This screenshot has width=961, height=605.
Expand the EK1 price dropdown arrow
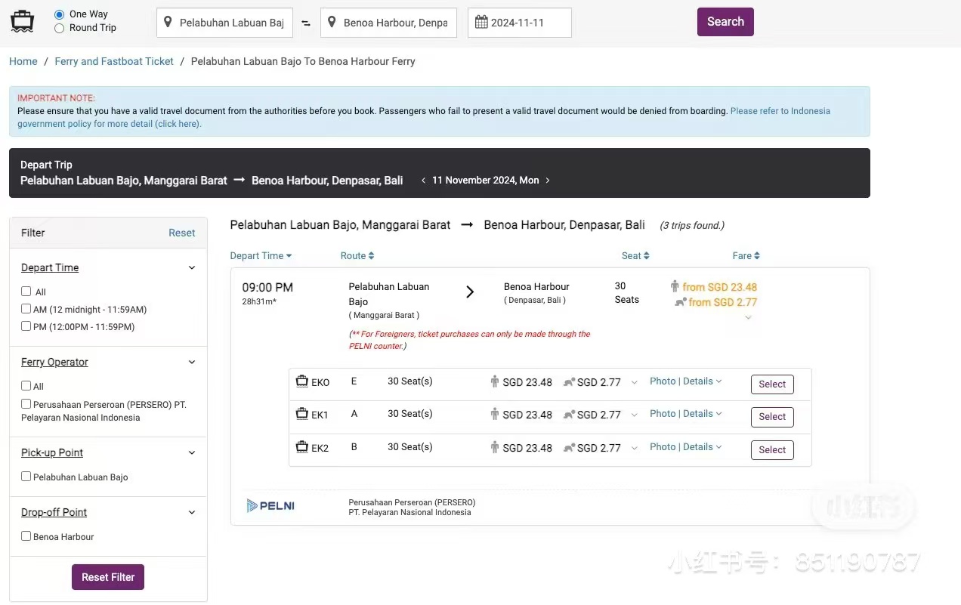pos(634,415)
